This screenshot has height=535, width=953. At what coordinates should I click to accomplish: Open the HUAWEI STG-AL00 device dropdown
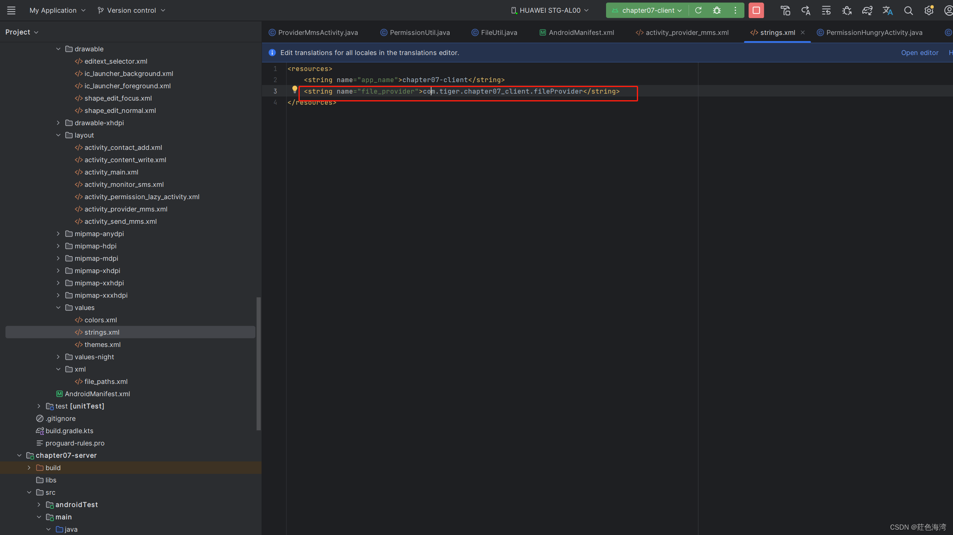click(x=549, y=10)
